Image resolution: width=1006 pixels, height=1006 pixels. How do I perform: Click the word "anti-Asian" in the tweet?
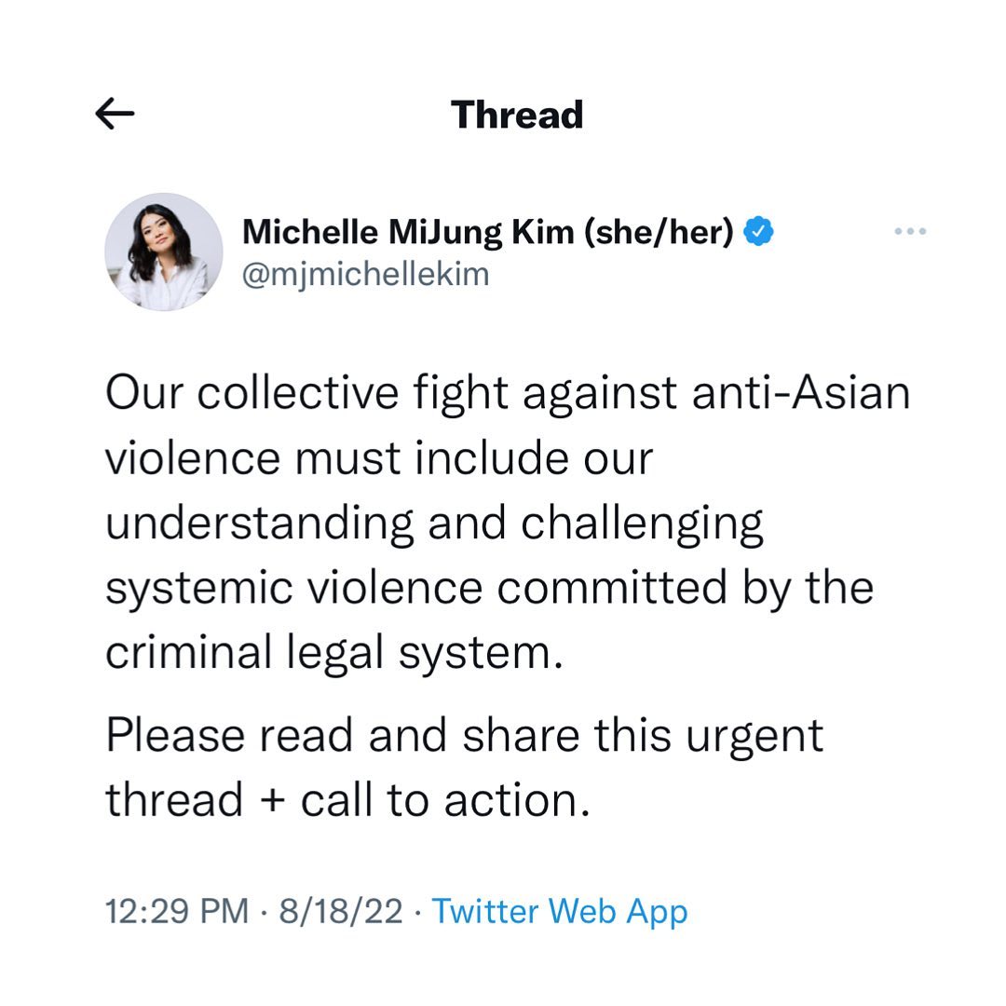(800, 392)
